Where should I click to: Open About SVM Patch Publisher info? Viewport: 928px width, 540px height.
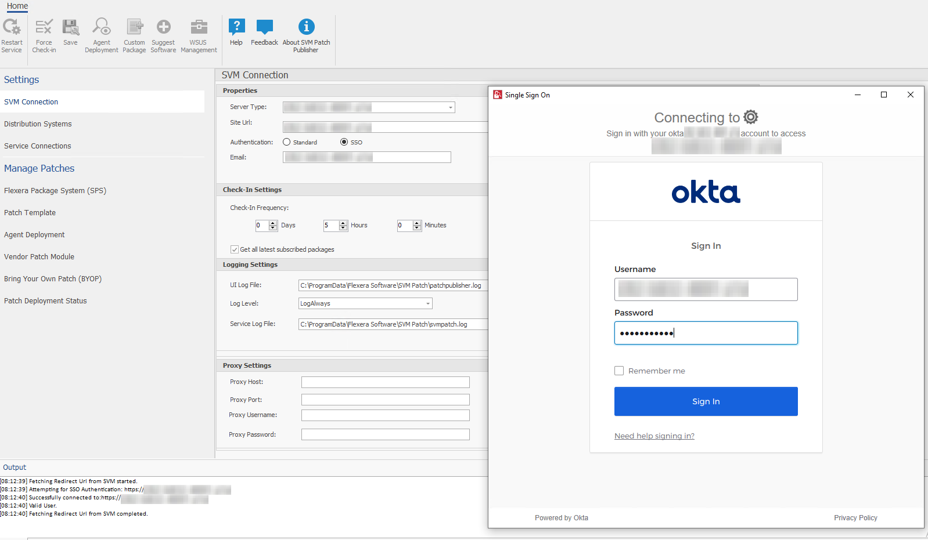tap(306, 27)
